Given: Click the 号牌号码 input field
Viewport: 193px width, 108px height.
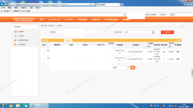Looking at the screenshot, I should coord(73,32).
